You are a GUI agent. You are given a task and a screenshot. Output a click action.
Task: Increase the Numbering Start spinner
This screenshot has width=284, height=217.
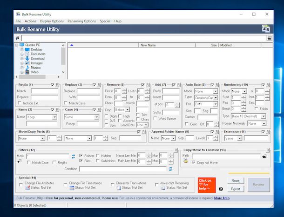tap(244, 96)
